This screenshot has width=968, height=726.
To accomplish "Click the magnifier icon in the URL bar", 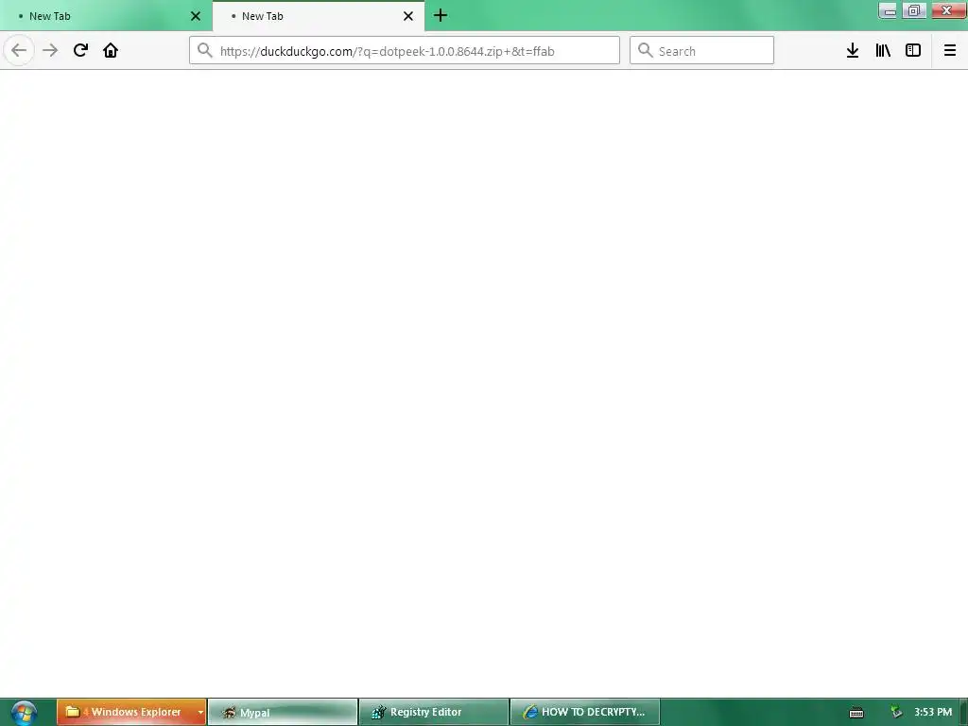I will (x=205, y=50).
